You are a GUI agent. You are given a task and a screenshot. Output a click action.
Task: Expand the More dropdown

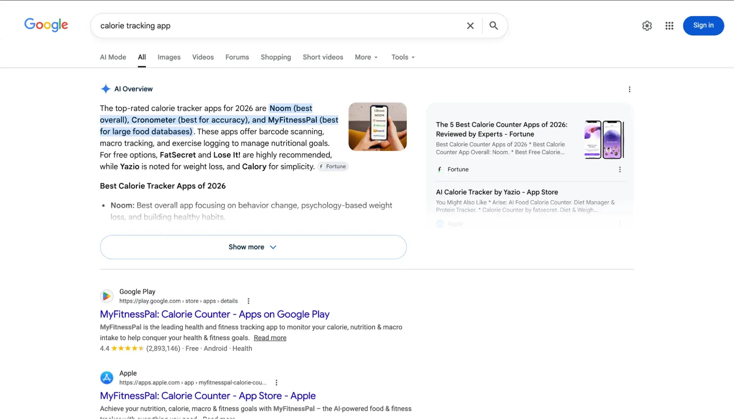pos(366,57)
